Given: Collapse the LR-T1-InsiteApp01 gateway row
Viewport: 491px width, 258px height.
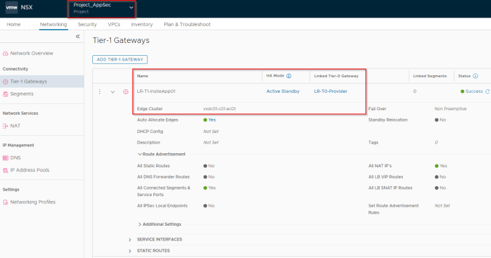Looking at the screenshot, I should coord(113,91).
